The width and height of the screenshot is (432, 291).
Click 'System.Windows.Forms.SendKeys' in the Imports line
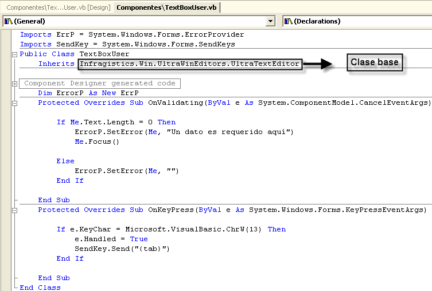point(169,44)
